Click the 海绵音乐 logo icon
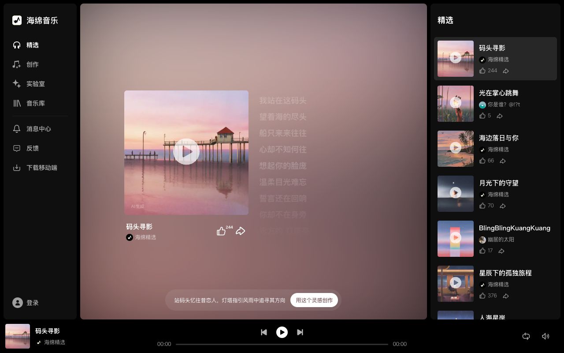This screenshot has width=564, height=353. point(17,20)
